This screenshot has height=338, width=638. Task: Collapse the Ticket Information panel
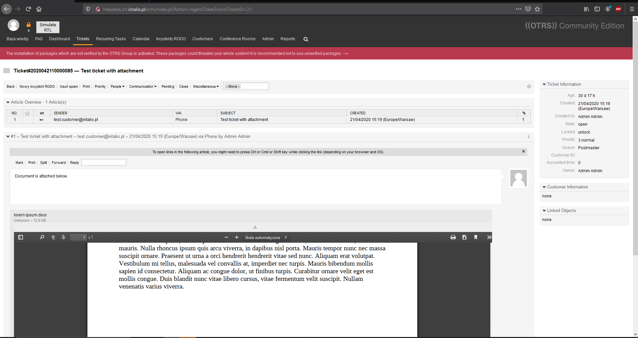tap(544, 84)
